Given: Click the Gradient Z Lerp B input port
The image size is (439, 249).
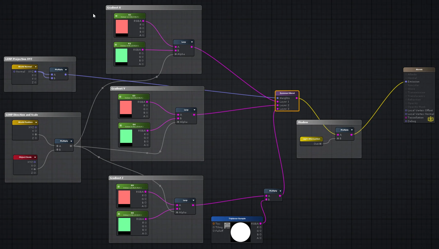Looking at the screenshot, I should click(x=177, y=209).
